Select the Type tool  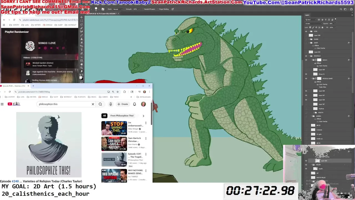81,50
